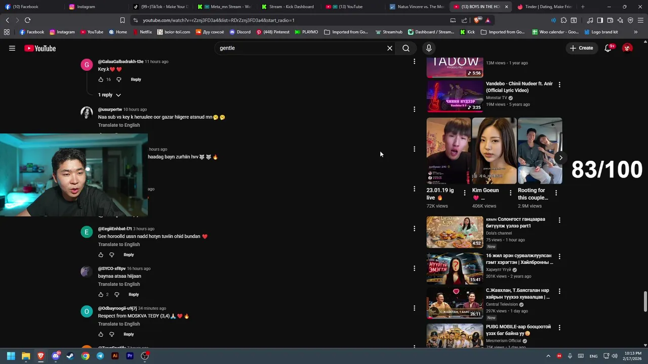The height and width of the screenshot is (364, 648).
Task: Open YouTube notifications bell
Action: tap(609, 48)
